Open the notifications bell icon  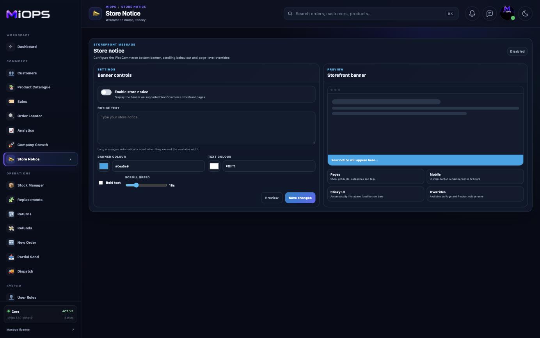pyautogui.click(x=472, y=14)
